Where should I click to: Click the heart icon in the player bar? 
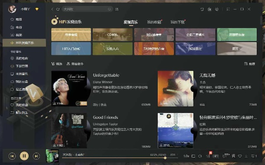coord(239,156)
